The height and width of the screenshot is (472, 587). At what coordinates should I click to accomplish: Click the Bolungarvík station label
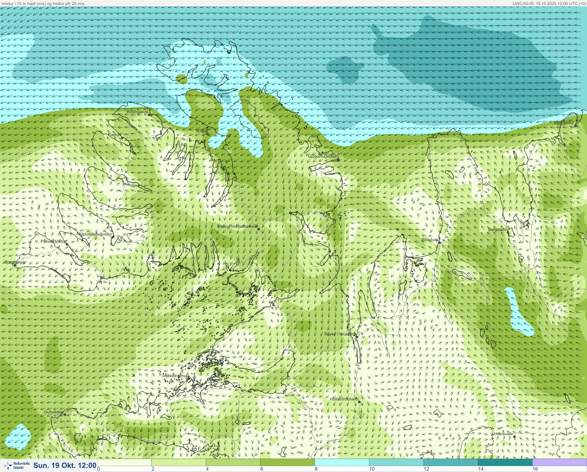pyautogui.click(x=138, y=112)
